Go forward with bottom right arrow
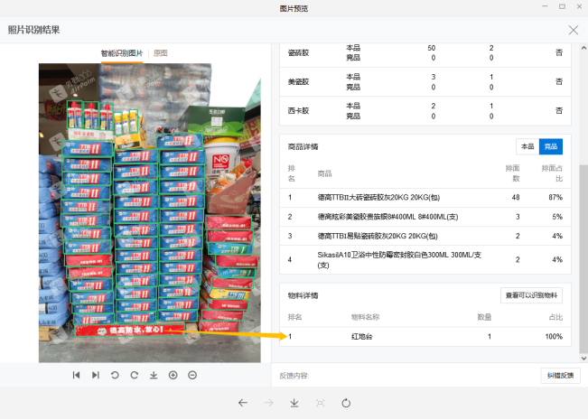 pyautogui.click(x=268, y=403)
